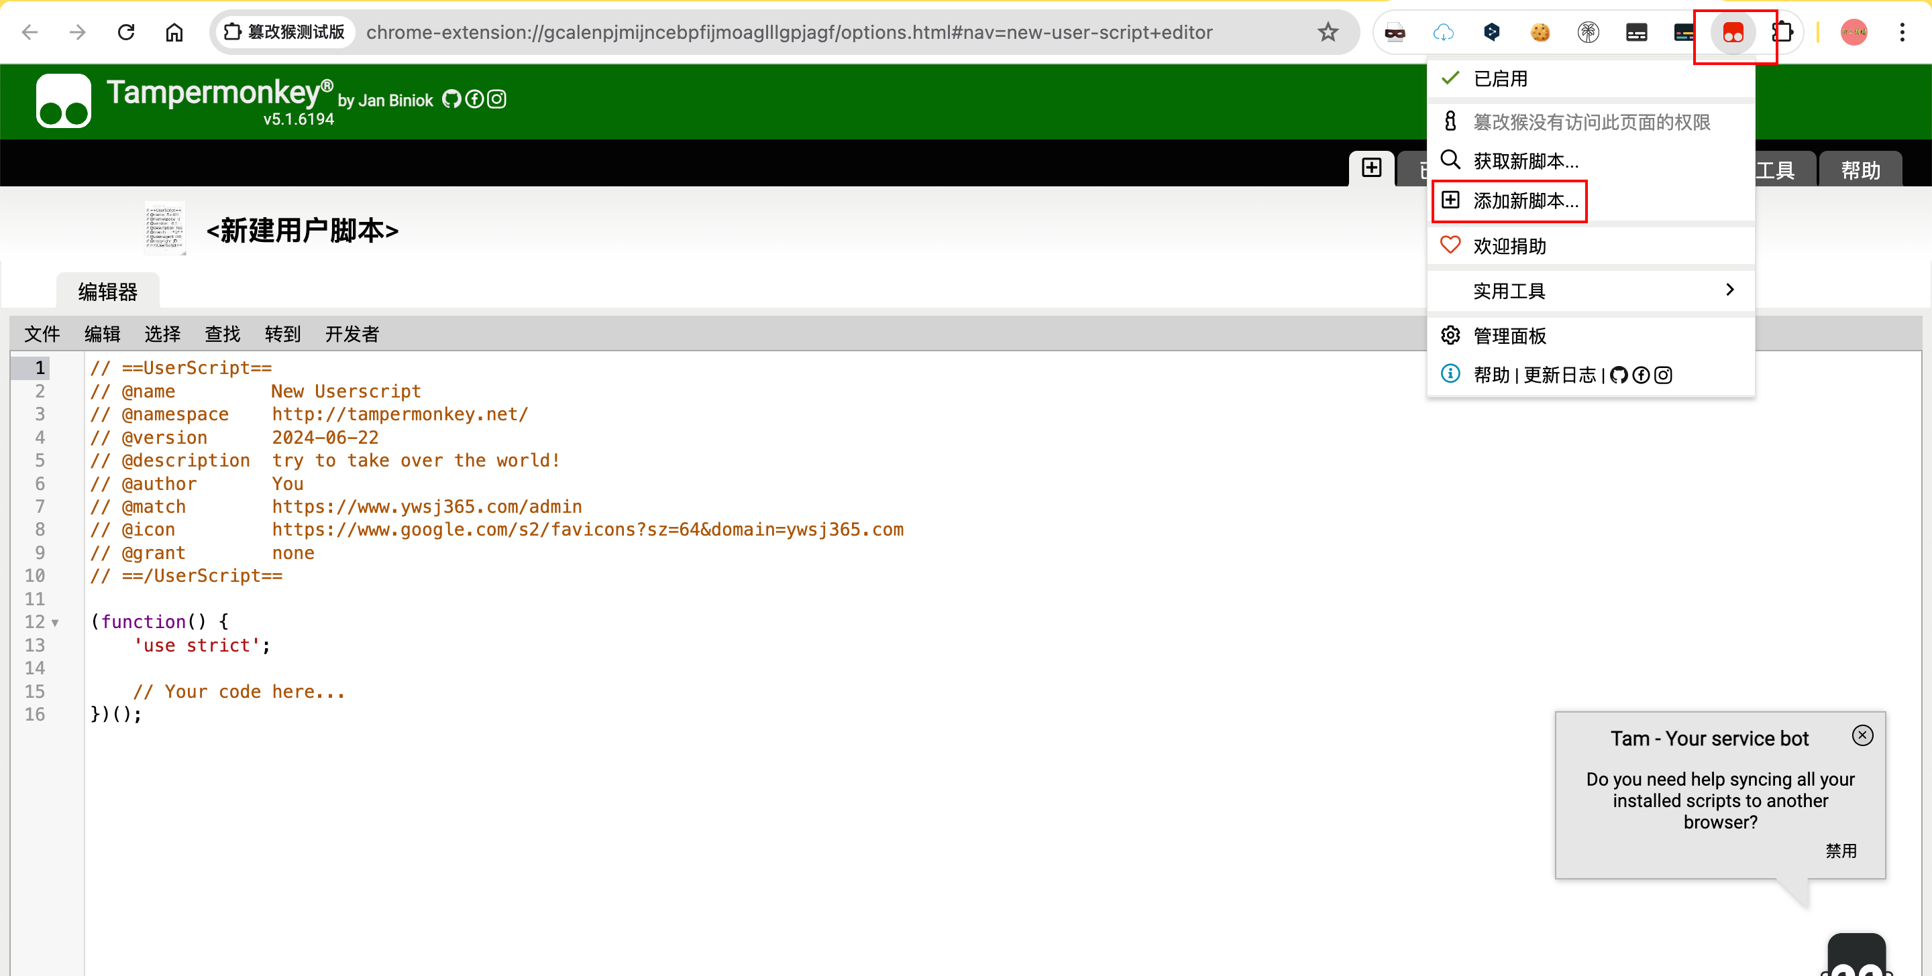Image resolution: width=1932 pixels, height=976 pixels.
Task: Open the 开发者 editor menu
Action: tap(352, 334)
